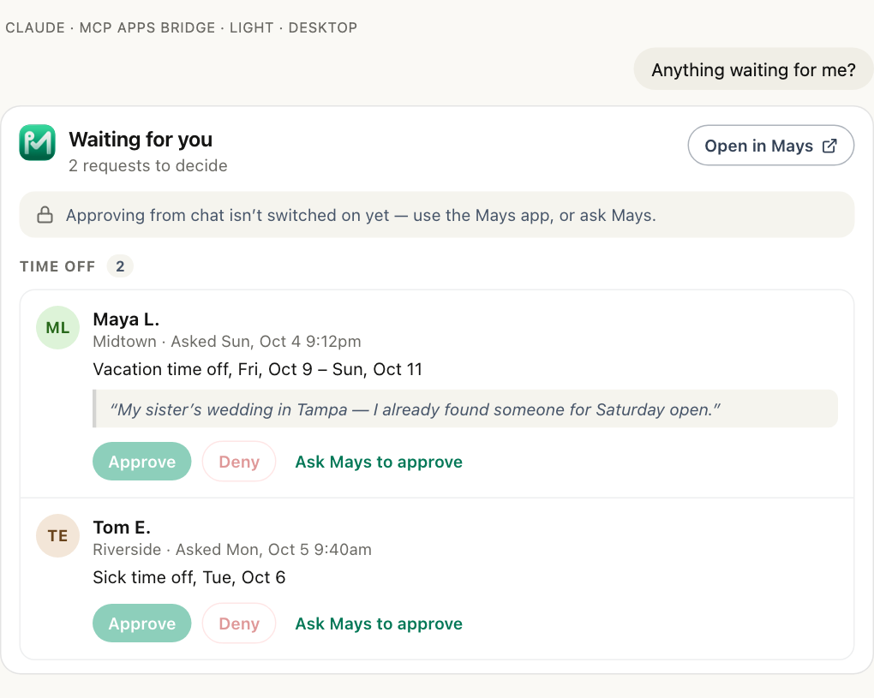Deny Tom E.'s sick time request
Image resolution: width=874 pixels, height=698 pixels.
click(x=238, y=623)
